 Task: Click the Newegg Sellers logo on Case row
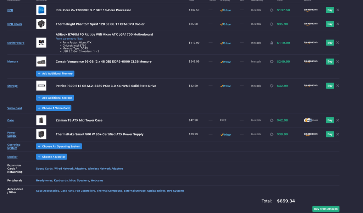[311, 120]
